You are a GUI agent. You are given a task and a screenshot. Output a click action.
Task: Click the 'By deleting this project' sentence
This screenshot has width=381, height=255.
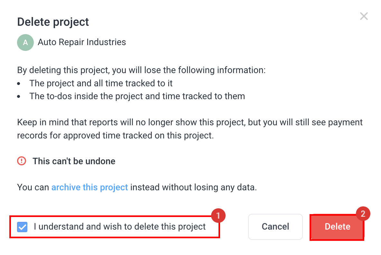coord(141,70)
